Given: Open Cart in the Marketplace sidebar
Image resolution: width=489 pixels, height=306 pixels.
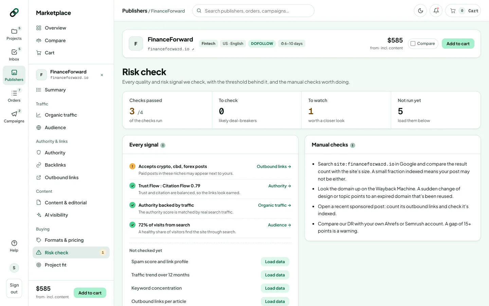Looking at the screenshot, I should [x=71, y=53].
